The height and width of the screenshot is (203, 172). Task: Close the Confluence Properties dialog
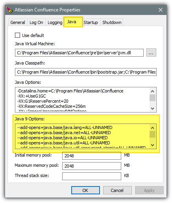click(161, 10)
